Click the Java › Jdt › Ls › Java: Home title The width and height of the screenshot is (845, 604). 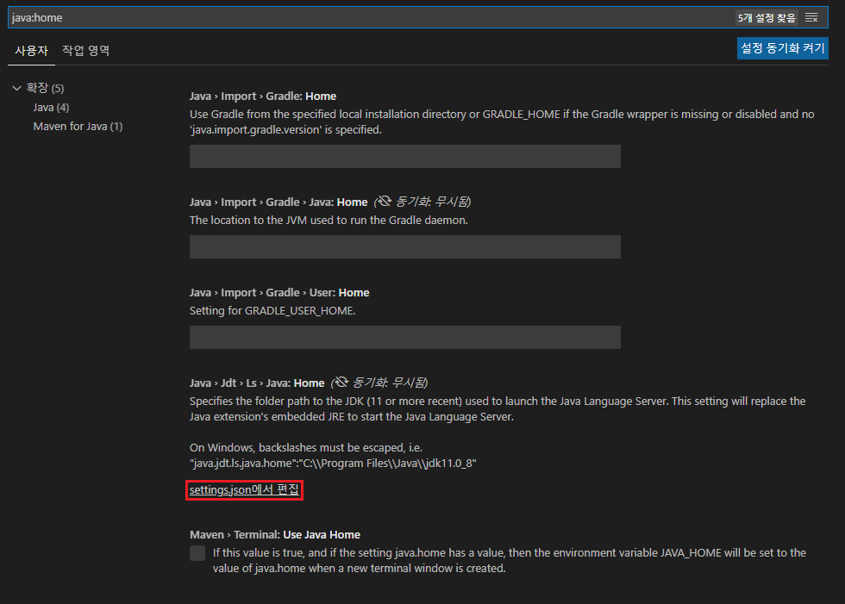[x=257, y=383]
